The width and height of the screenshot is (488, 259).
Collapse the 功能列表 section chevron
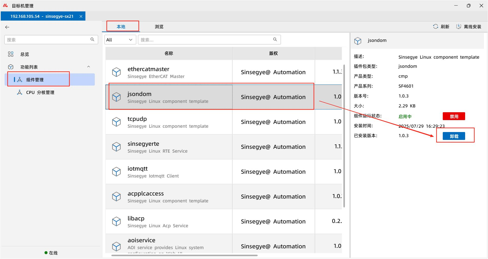88,67
